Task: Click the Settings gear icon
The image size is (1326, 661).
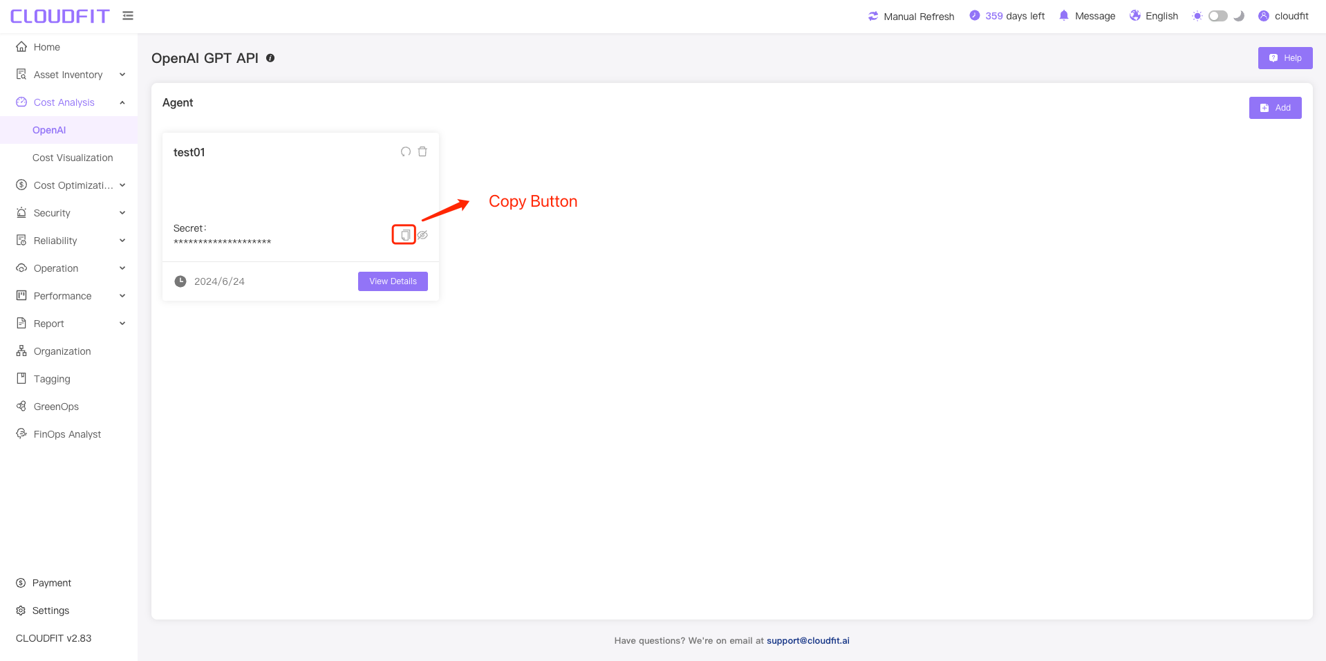Action: (21, 611)
